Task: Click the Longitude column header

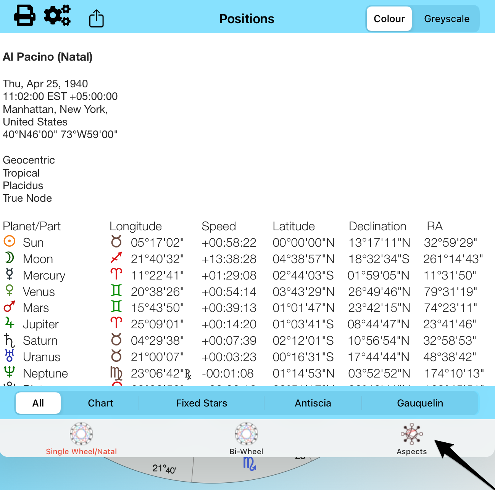Action: [135, 226]
